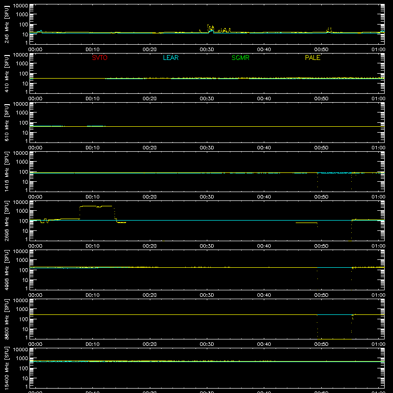Click the 1000 y-axis value on 15400 MHz plot
The height and width of the screenshot is (393, 393).
22,359
